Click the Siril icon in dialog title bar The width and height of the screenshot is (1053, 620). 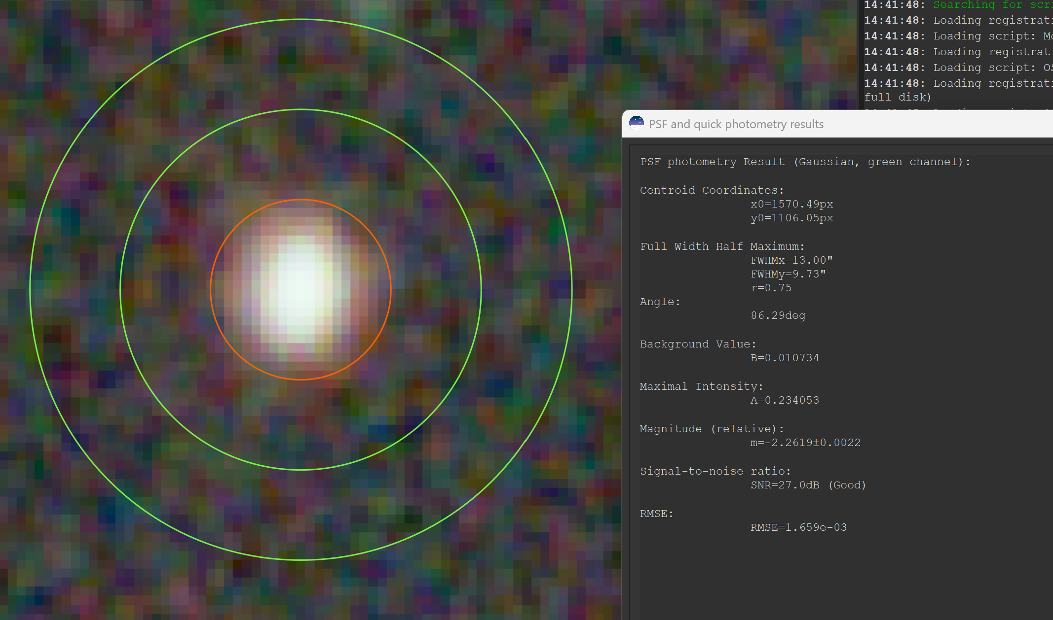(x=637, y=123)
